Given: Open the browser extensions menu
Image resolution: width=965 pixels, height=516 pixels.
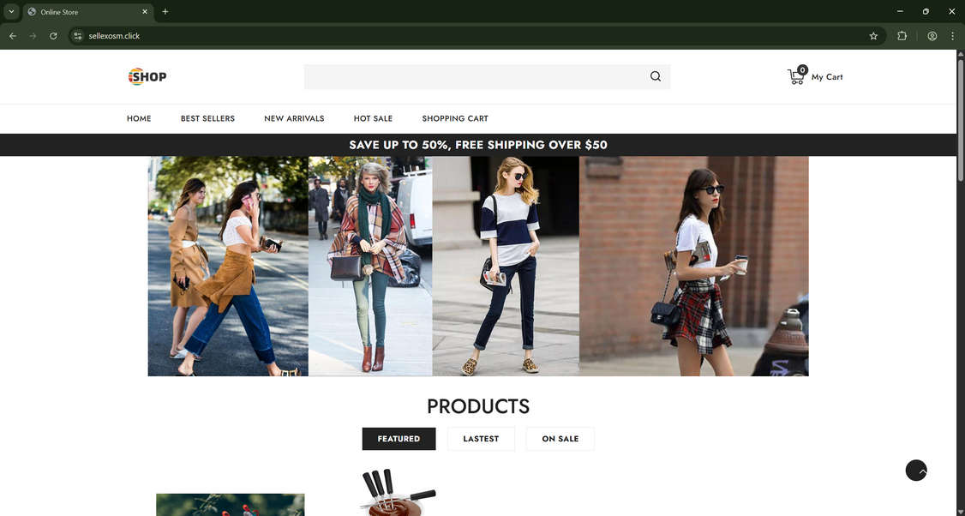Looking at the screenshot, I should tap(902, 36).
